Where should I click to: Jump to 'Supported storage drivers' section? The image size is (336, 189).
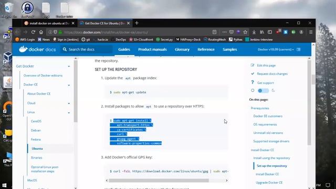click(x=271, y=141)
